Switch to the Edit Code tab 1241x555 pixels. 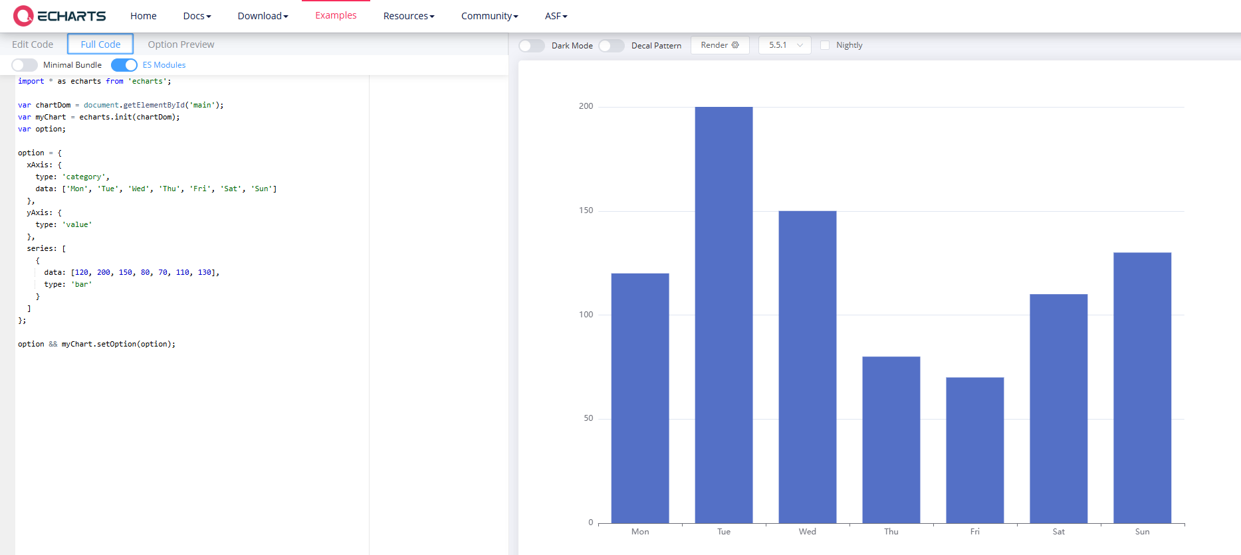33,44
